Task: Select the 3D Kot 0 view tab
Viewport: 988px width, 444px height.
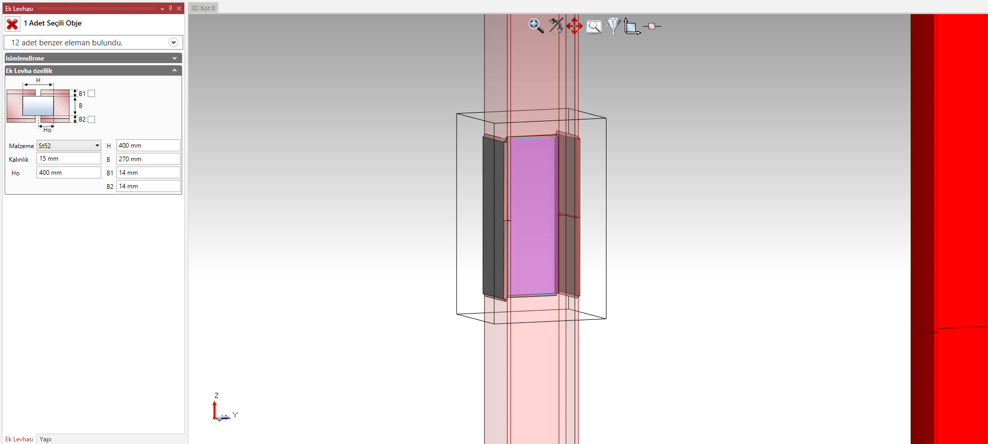Action: pos(203,8)
